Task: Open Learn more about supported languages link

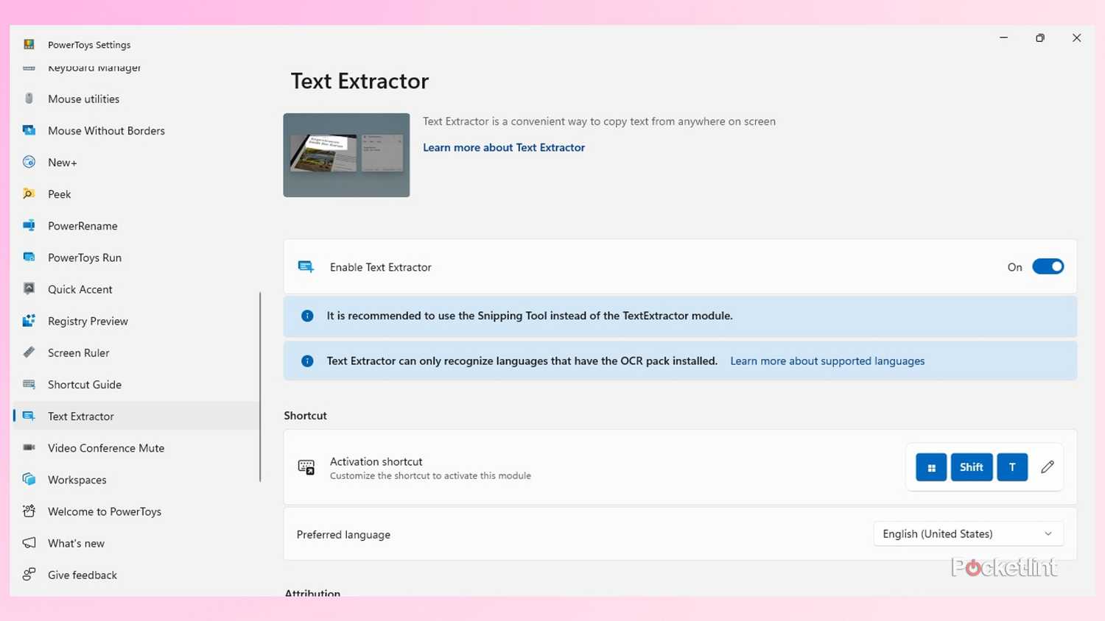Action: point(827,361)
